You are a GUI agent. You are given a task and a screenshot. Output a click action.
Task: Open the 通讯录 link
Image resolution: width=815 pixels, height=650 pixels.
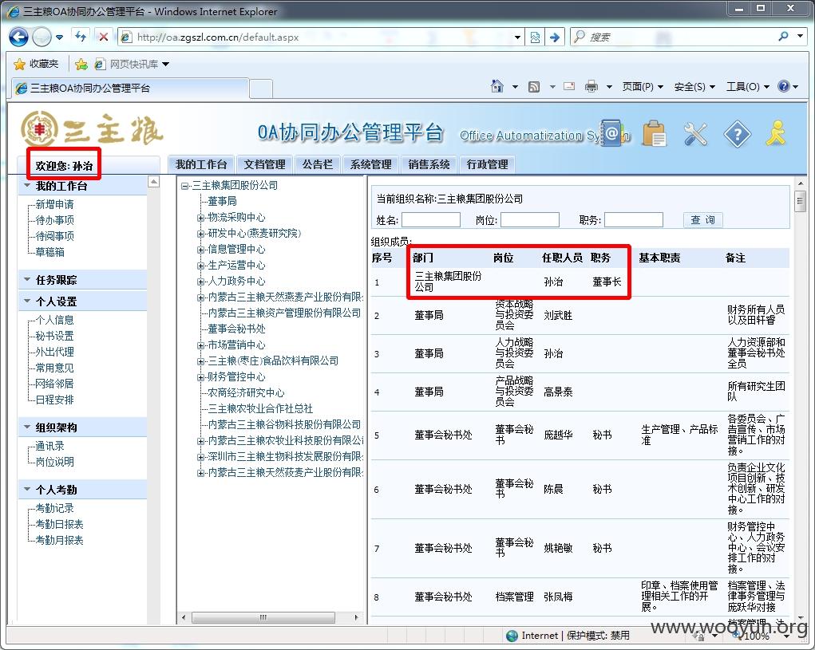(x=50, y=446)
